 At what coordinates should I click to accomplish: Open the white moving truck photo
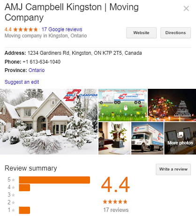(x=147, y=138)
